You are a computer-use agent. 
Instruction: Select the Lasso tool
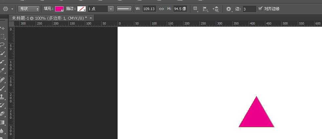3,44
